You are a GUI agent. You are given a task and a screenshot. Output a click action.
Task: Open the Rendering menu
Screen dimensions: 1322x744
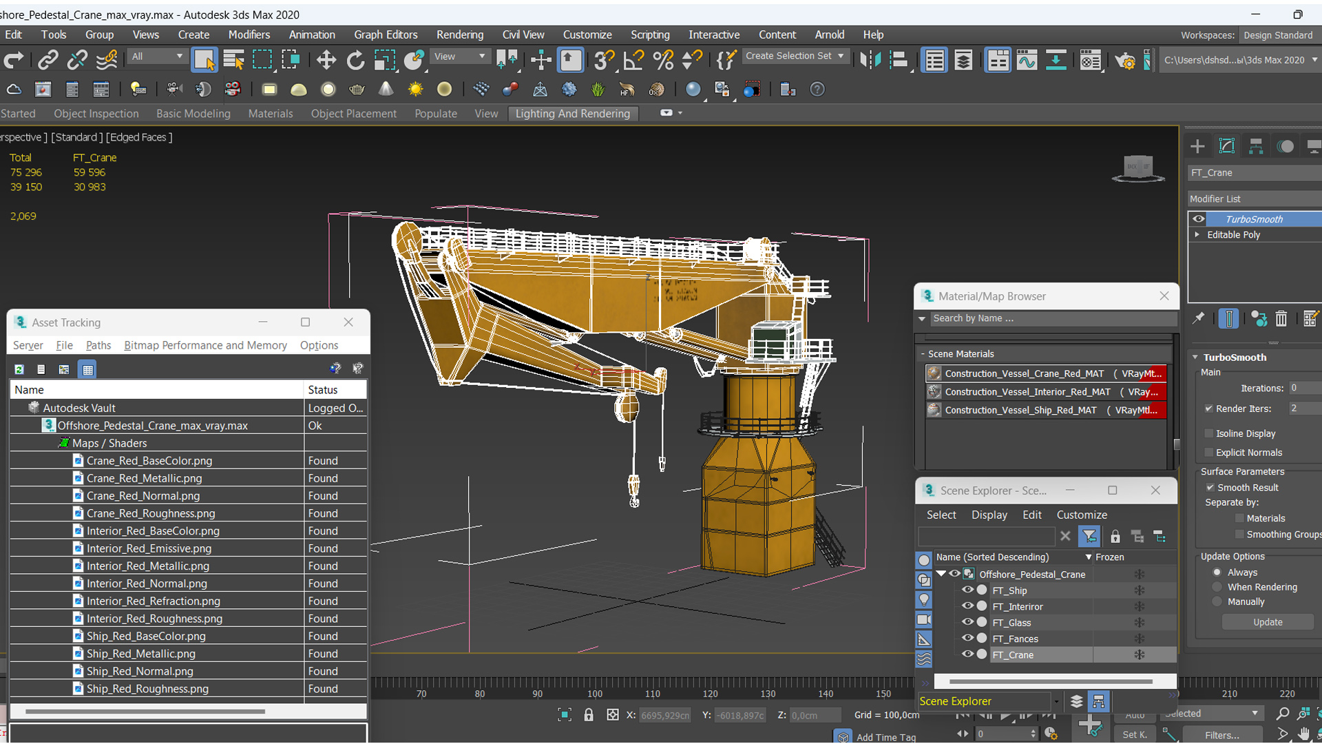coord(459,34)
